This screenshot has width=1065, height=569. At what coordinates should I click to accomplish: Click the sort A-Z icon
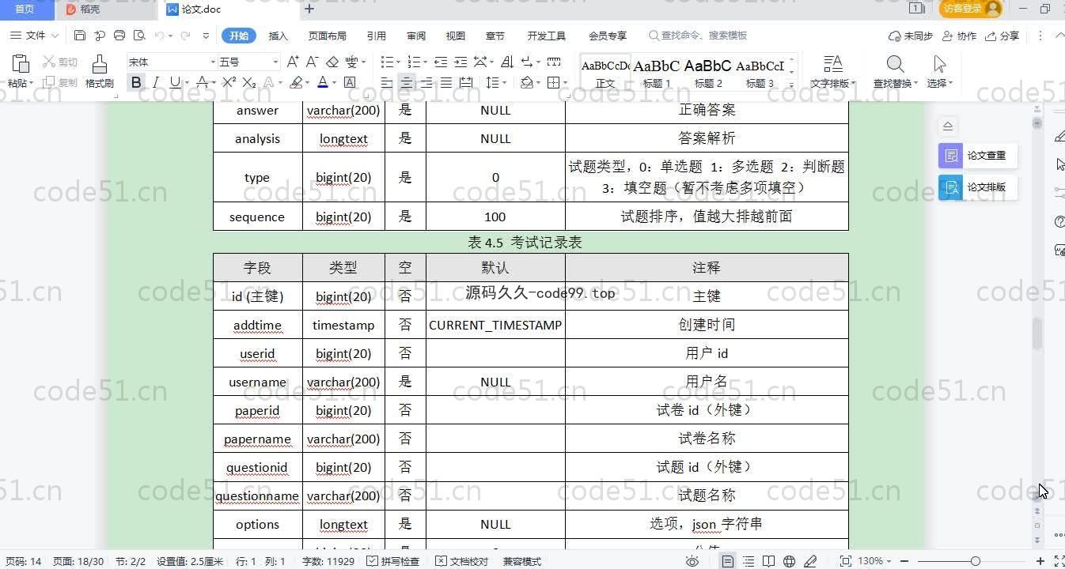click(507, 62)
